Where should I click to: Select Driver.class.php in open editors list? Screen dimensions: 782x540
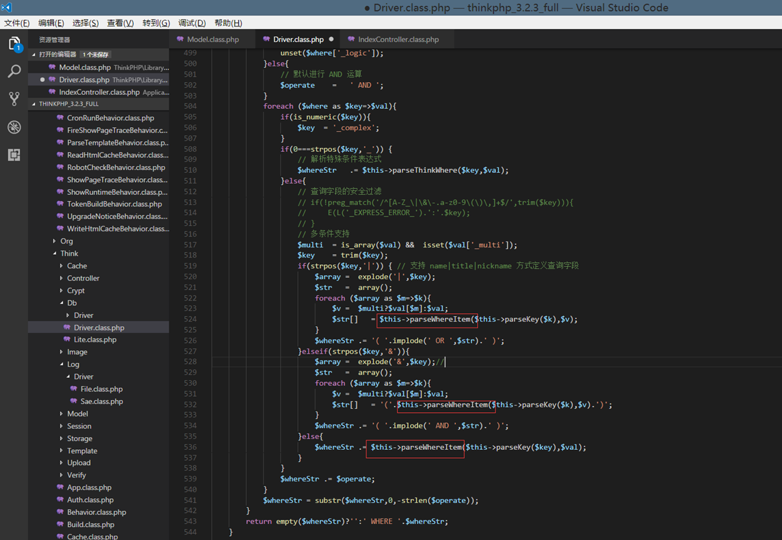click(x=99, y=80)
